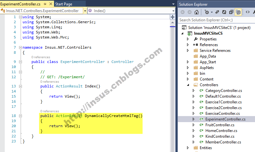Pin the ExperimentController.cs tab
255x152 pixels.
45,4
